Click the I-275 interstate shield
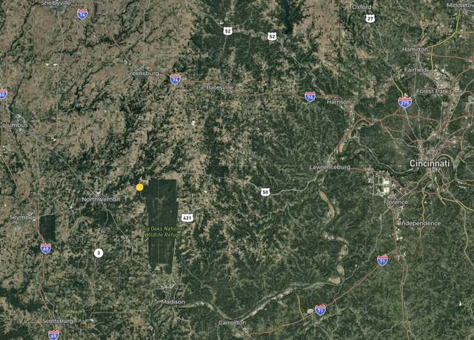 point(405,102)
